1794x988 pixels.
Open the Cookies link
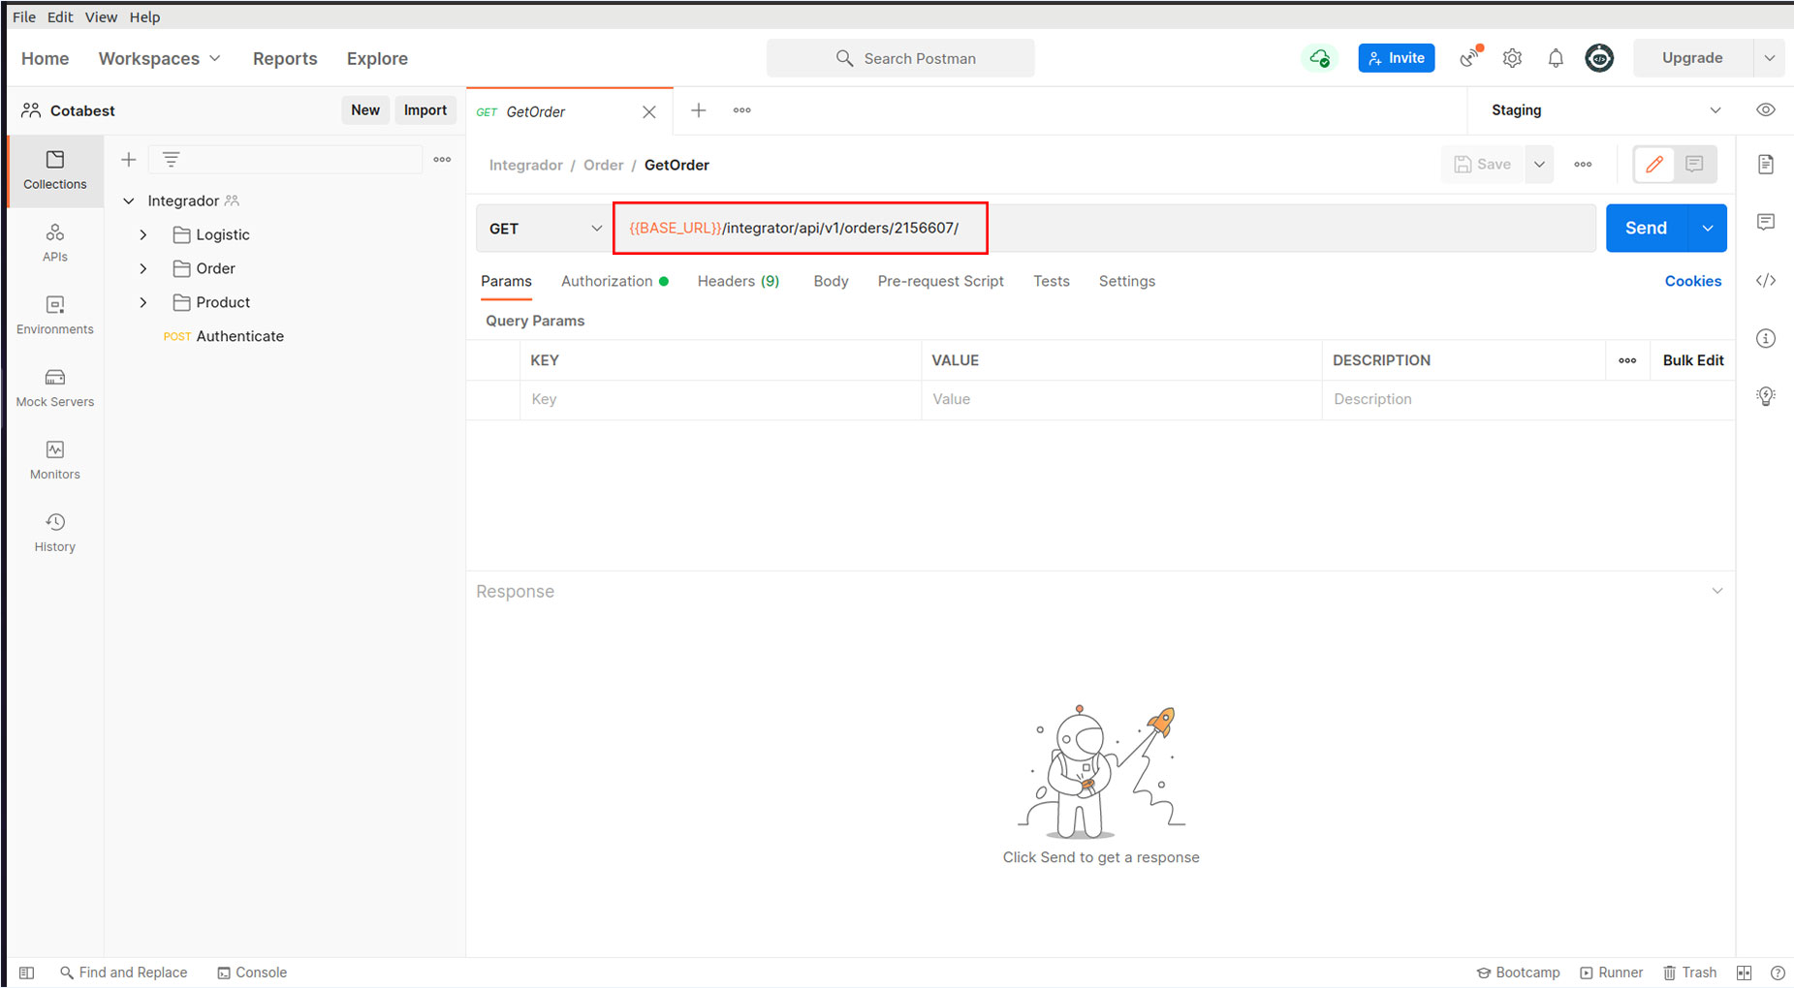pos(1693,281)
